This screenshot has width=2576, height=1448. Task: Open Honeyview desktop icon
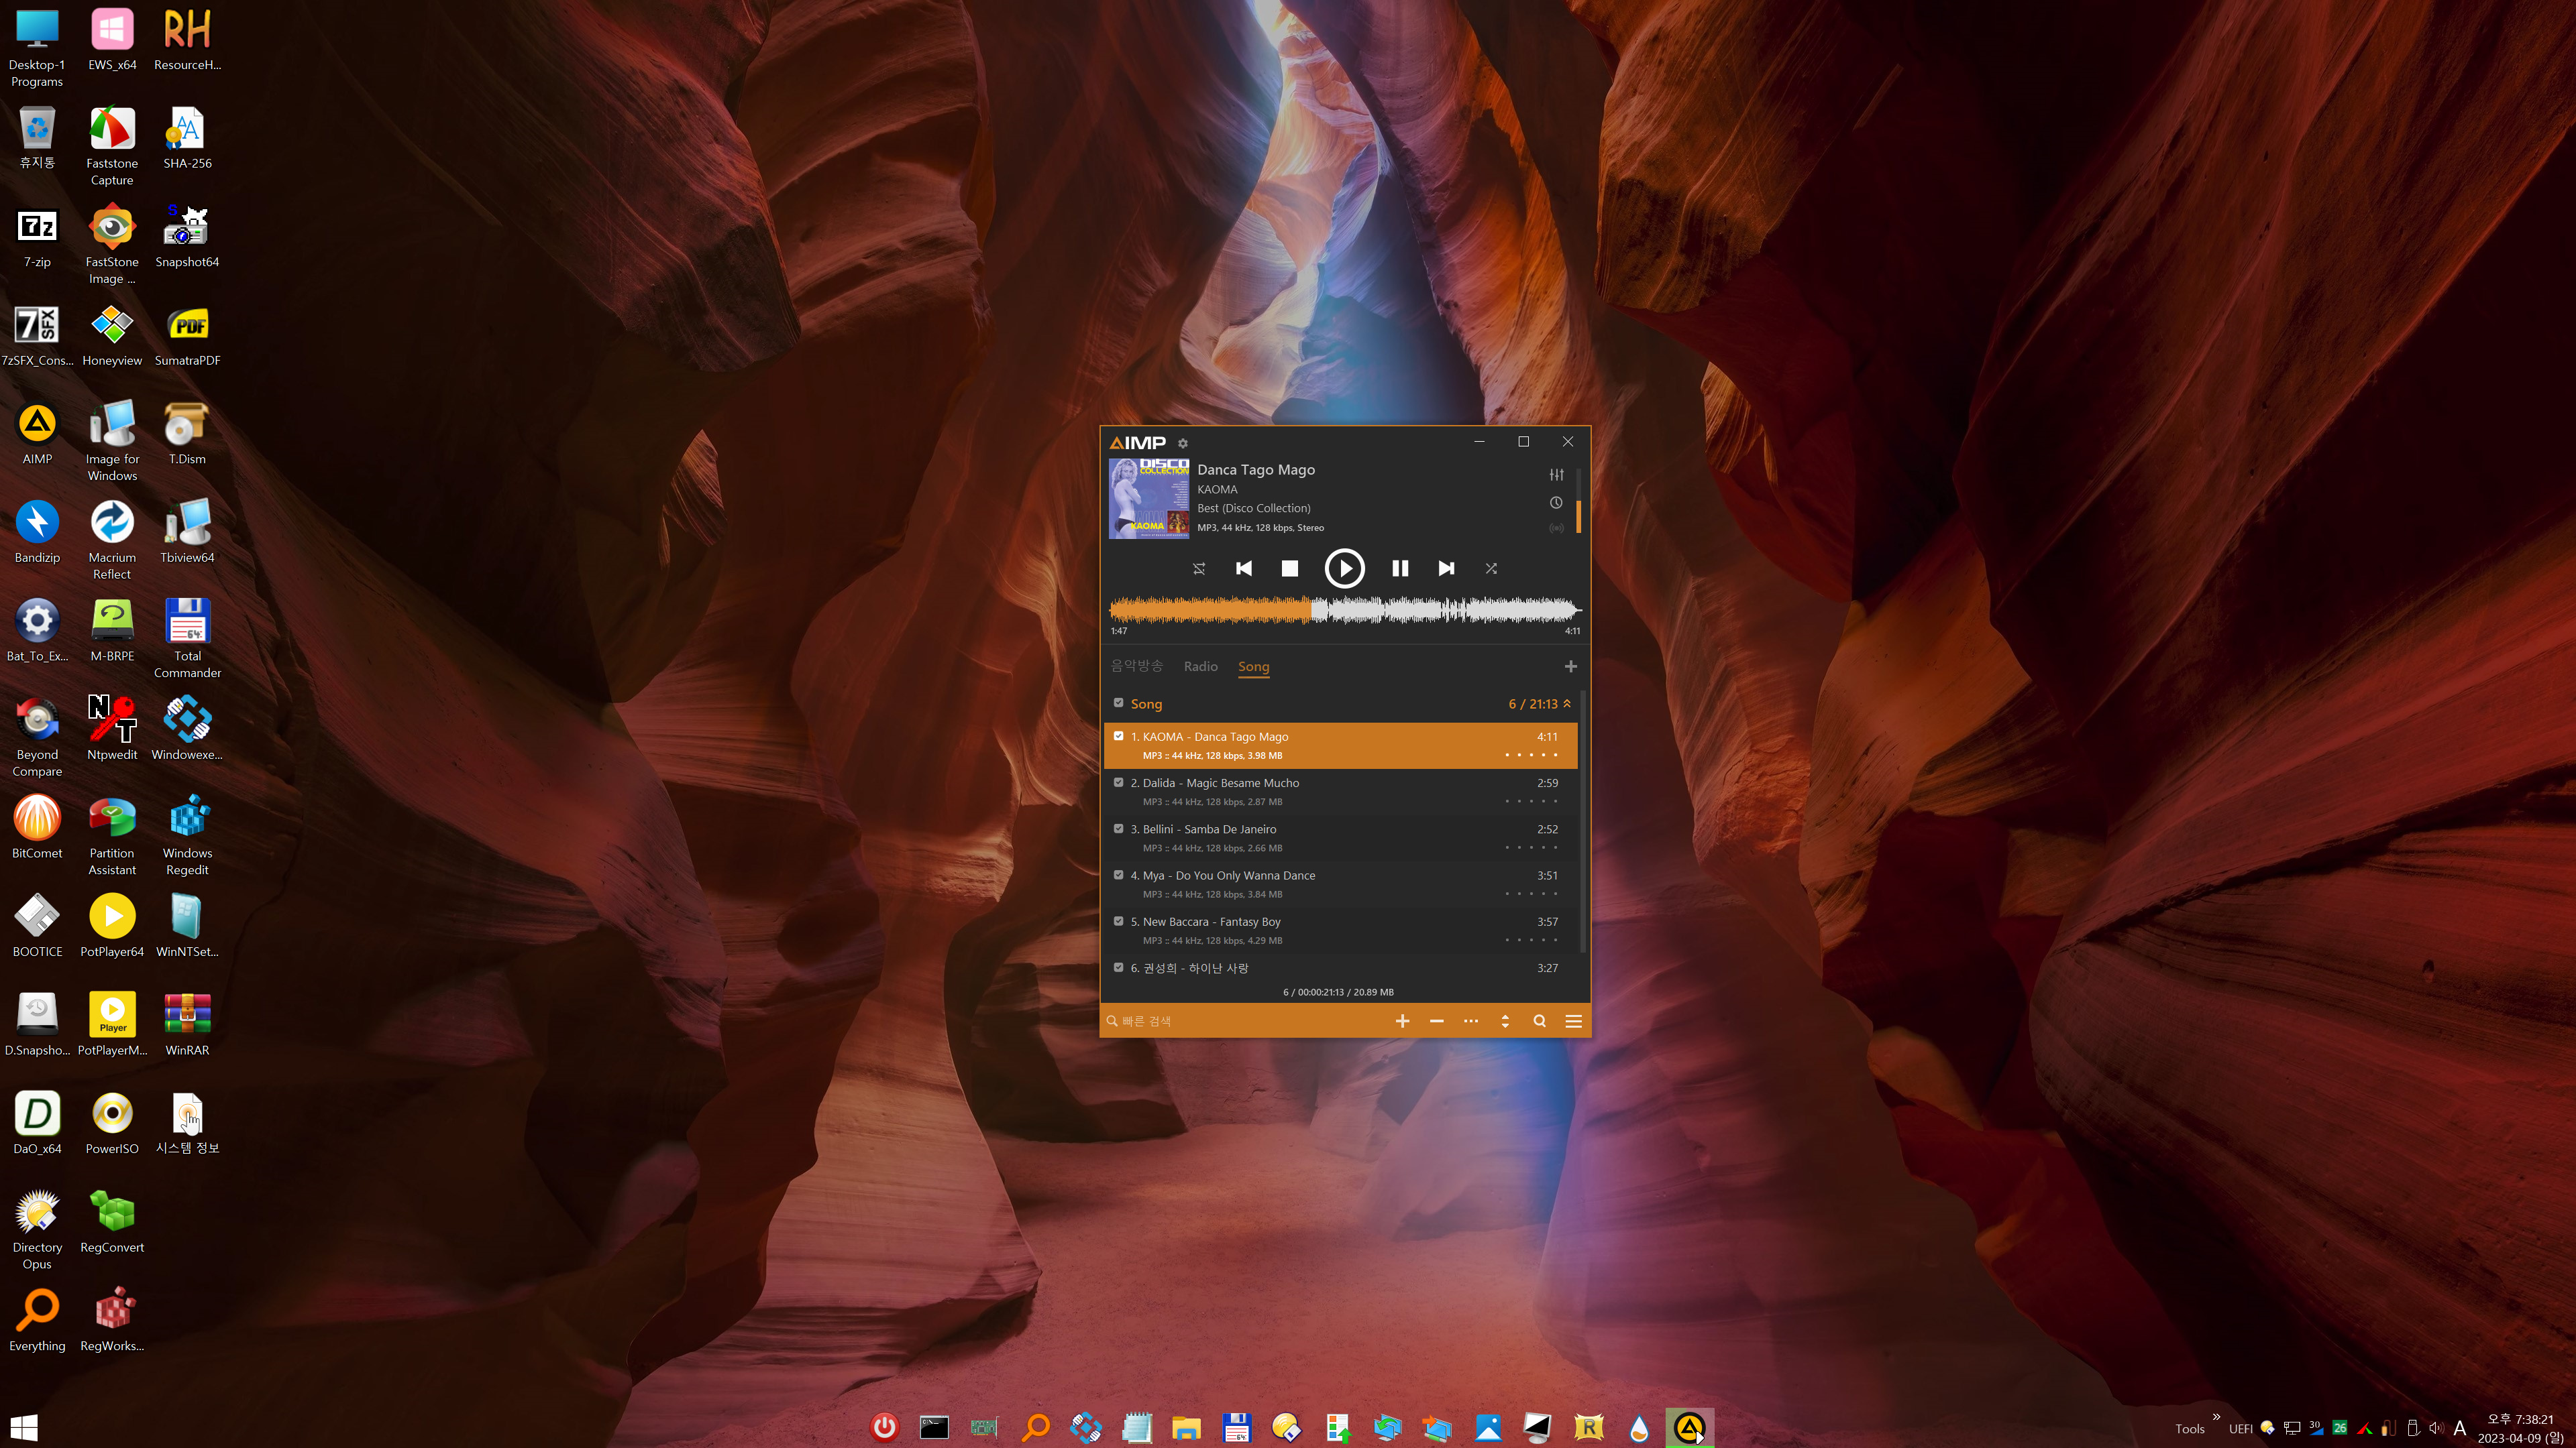click(112, 337)
